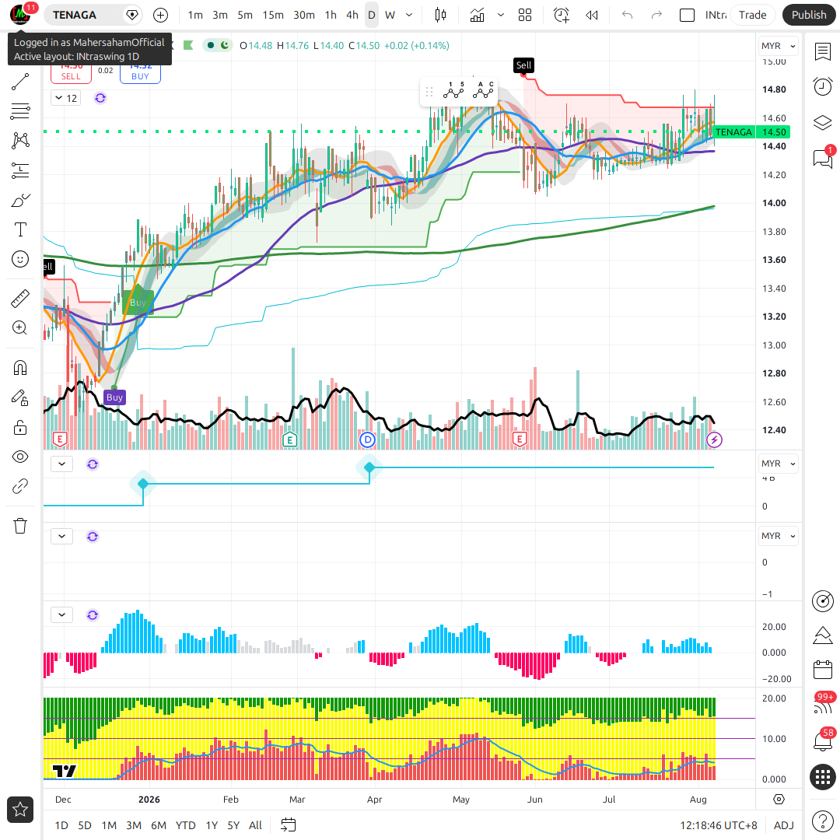Click the Trade button
This screenshot has height=840, width=840.
752,15
